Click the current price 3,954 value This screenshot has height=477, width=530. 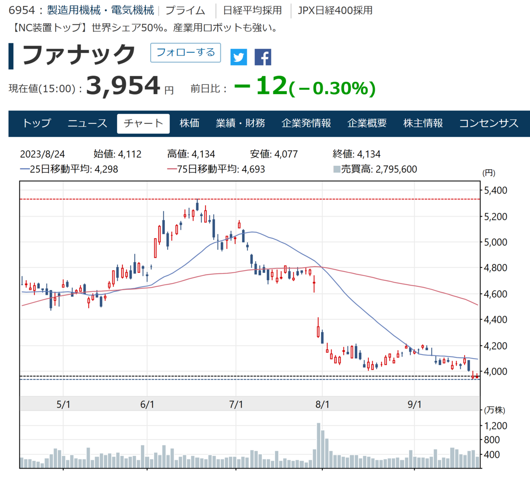point(123,85)
